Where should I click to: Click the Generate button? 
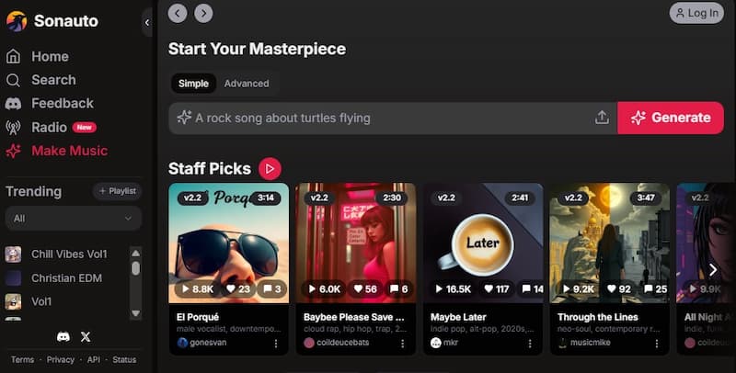pyautogui.click(x=671, y=118)
